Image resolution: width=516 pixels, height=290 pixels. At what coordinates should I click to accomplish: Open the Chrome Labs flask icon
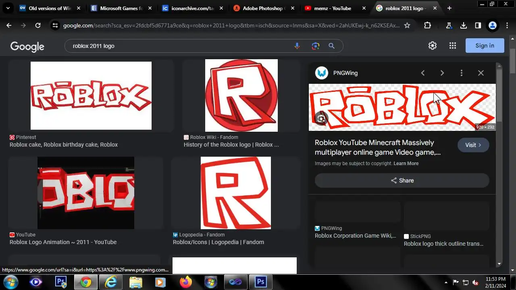coord(449,25)
